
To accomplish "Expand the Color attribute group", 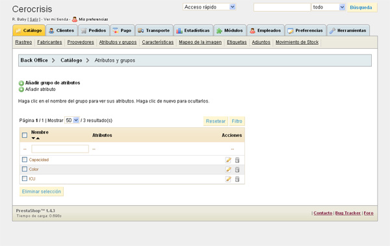I will point(34,169).
